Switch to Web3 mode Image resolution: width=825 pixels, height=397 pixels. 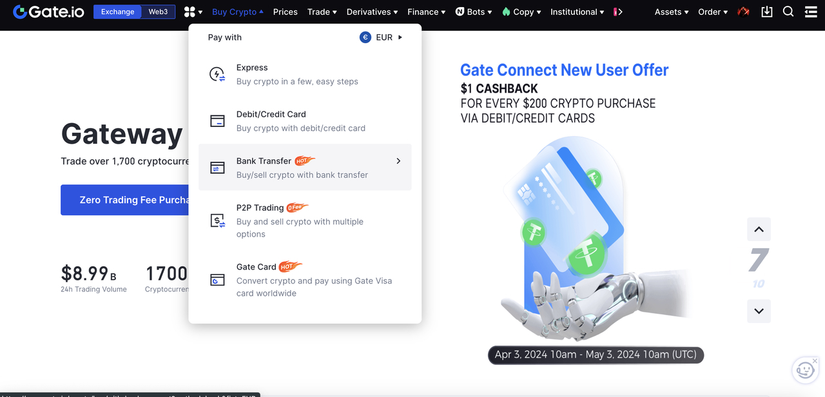[158, 12]
